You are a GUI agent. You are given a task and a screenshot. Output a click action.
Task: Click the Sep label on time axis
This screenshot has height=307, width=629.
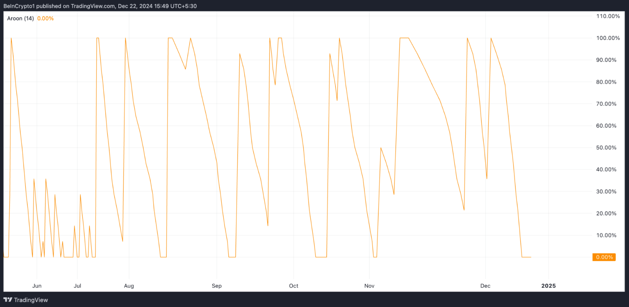coord(217,286)
